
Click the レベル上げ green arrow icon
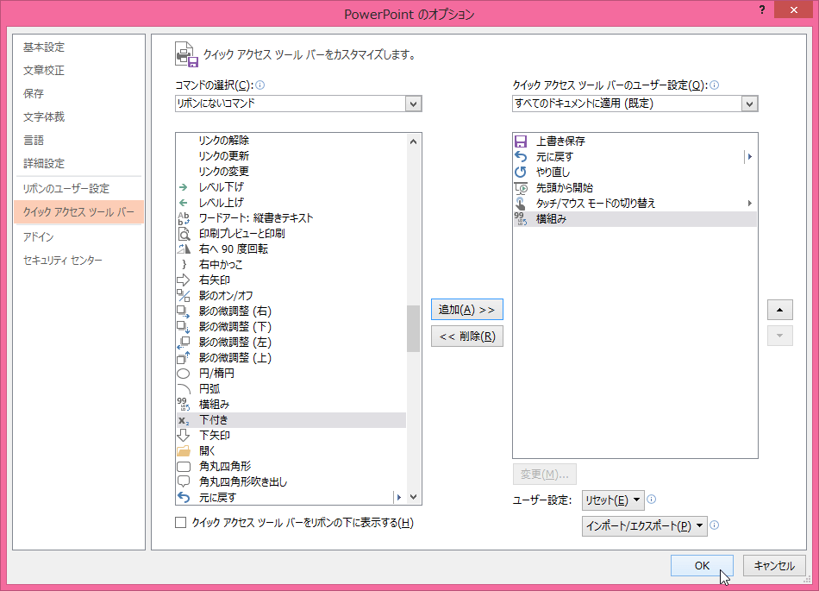184,203
